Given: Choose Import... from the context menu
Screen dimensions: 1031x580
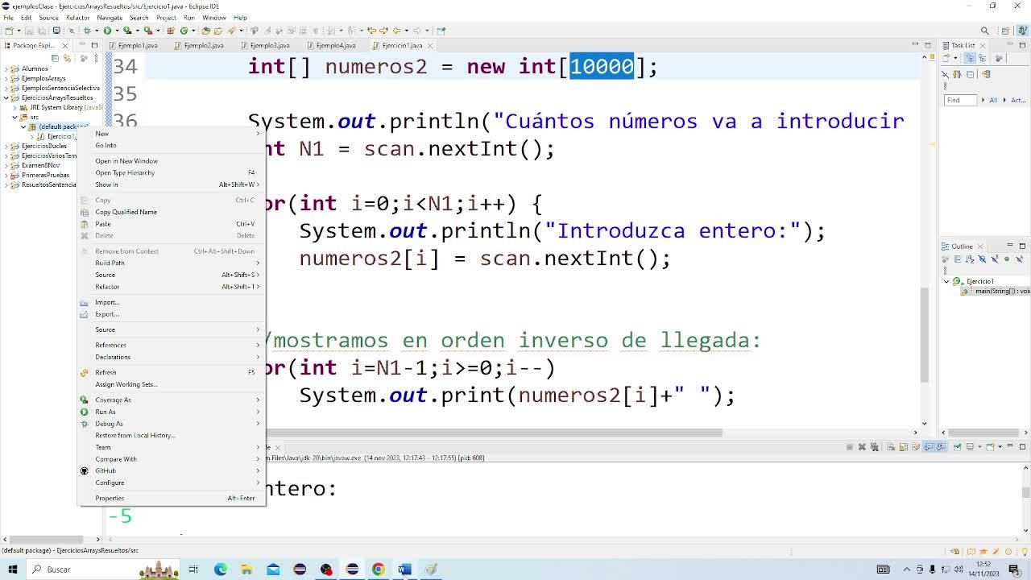Looking at the screenshot, I should point(172,302).
